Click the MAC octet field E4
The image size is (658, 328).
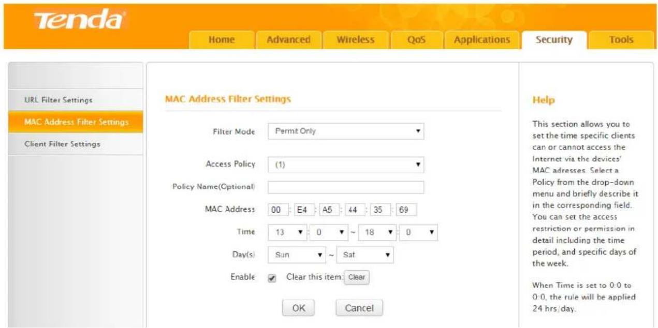pos(303,210)
